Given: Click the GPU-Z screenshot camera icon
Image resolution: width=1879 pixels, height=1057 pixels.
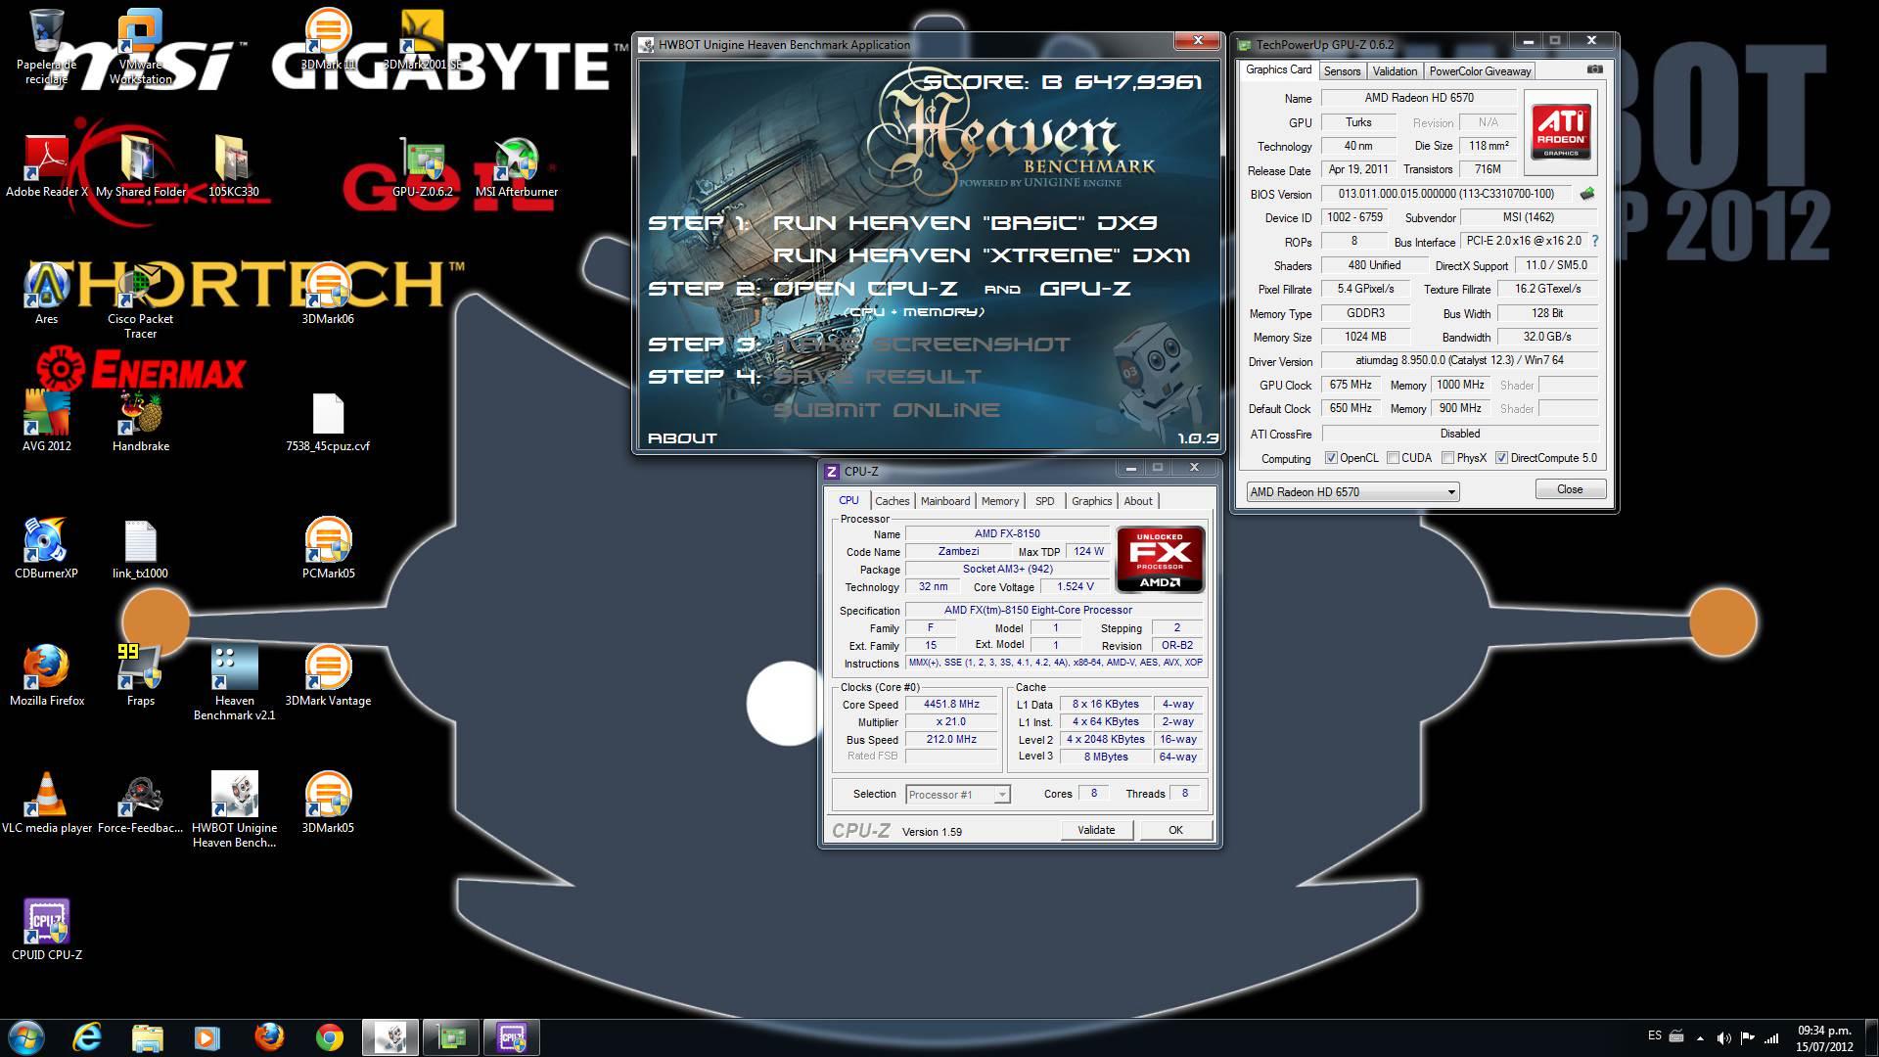Looking at the screenshot, I should coord(1594,69).
